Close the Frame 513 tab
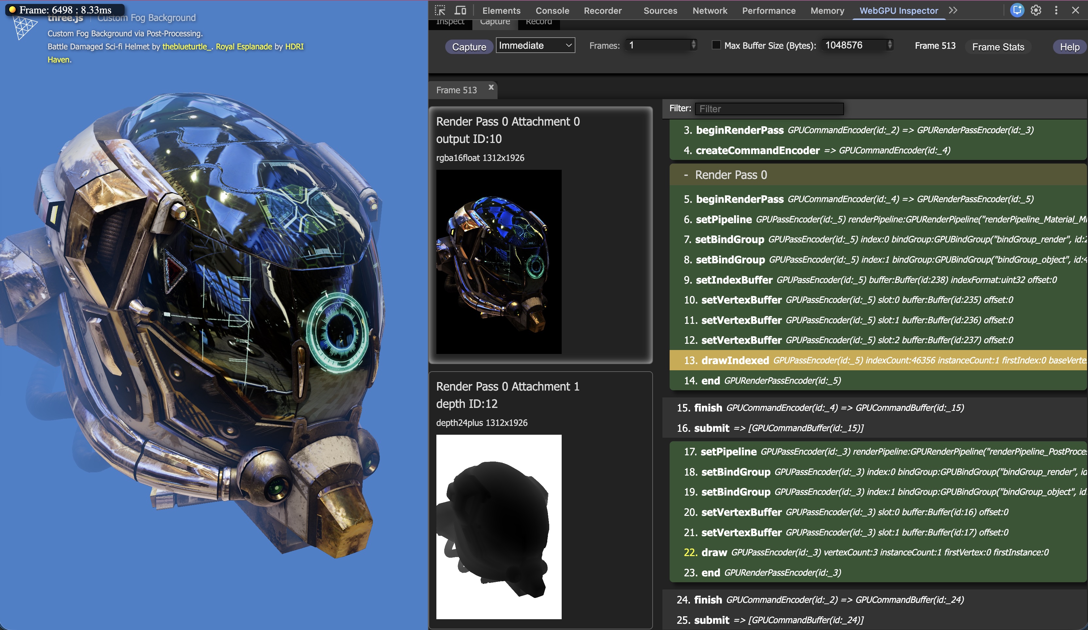1088x630 pixels. 491,87
